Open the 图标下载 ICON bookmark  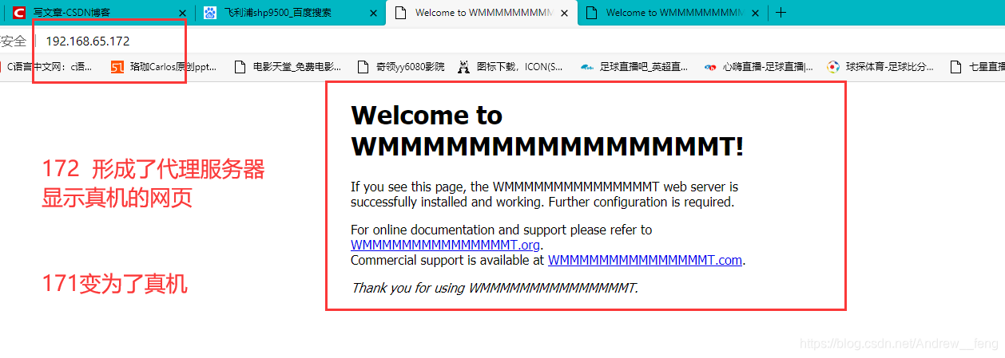pyautogui.click(x=510, y=67)
